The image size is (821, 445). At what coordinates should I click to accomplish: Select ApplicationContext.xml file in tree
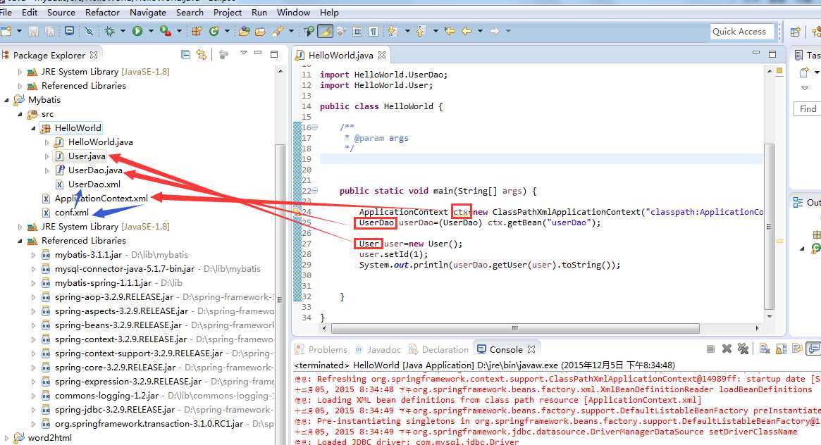tap(101, 199)
